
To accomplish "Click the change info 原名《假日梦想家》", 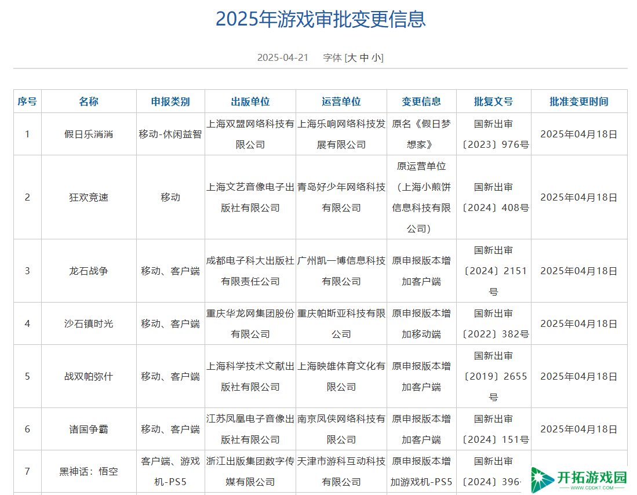I will (x=421, y=134).
